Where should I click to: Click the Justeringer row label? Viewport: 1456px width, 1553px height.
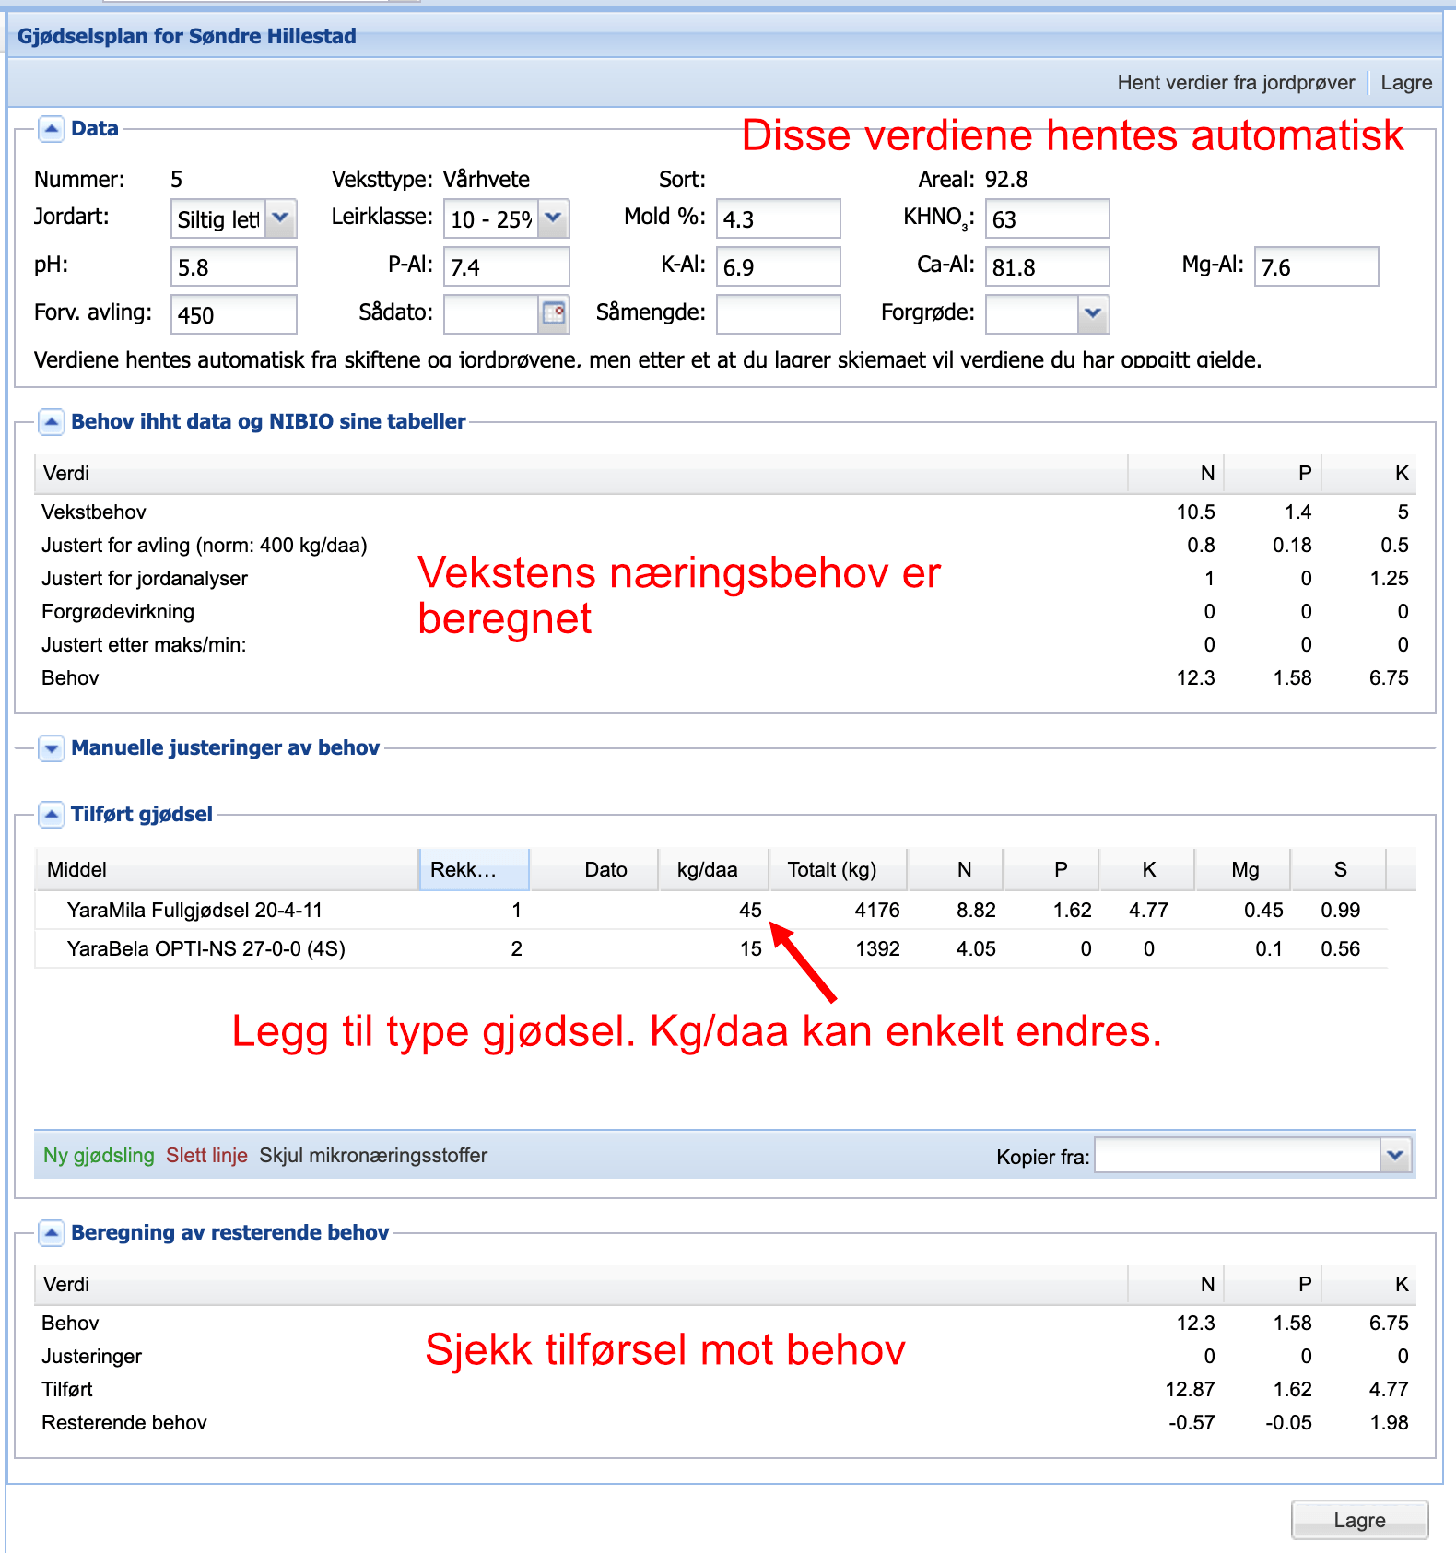click(92, 1357)
